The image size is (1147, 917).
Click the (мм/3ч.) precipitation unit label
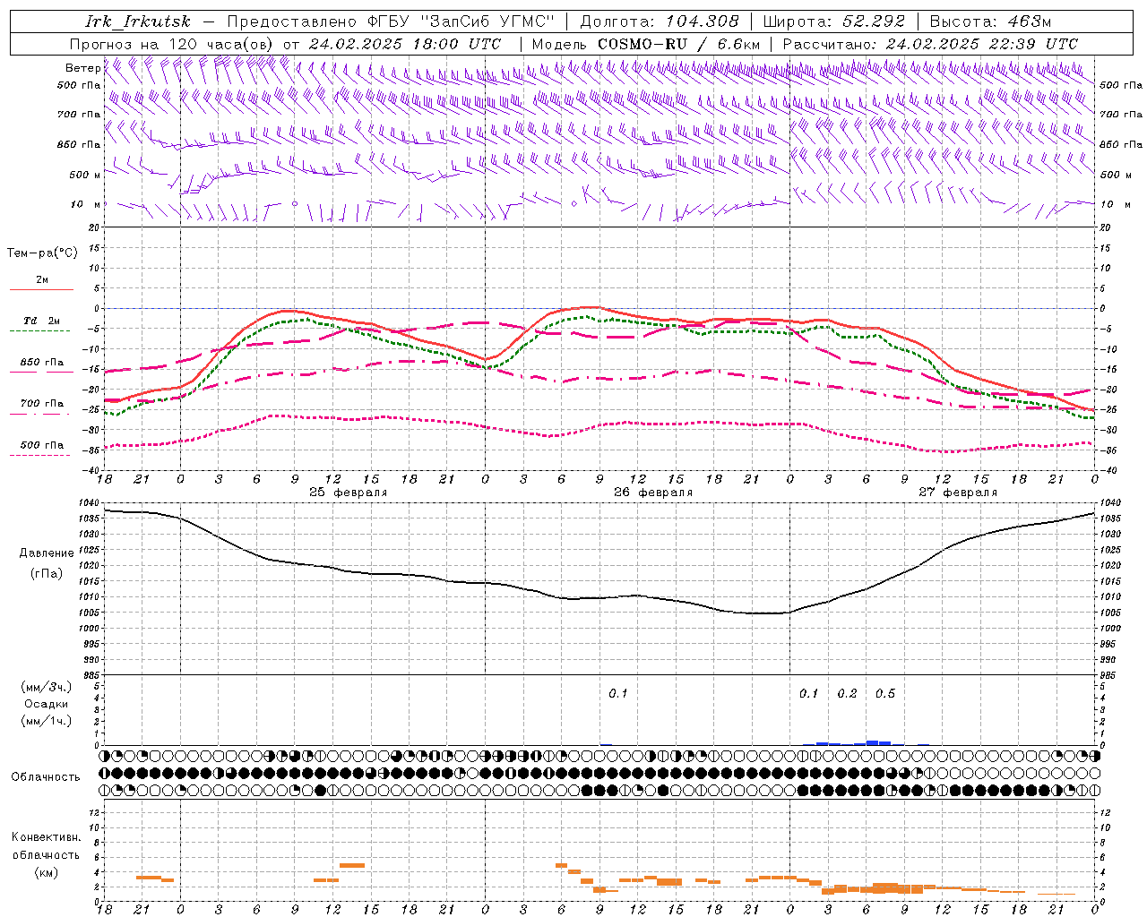coord(47,687)
